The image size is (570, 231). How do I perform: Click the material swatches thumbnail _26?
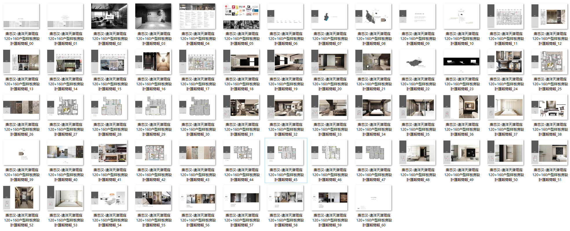[21, 107]
